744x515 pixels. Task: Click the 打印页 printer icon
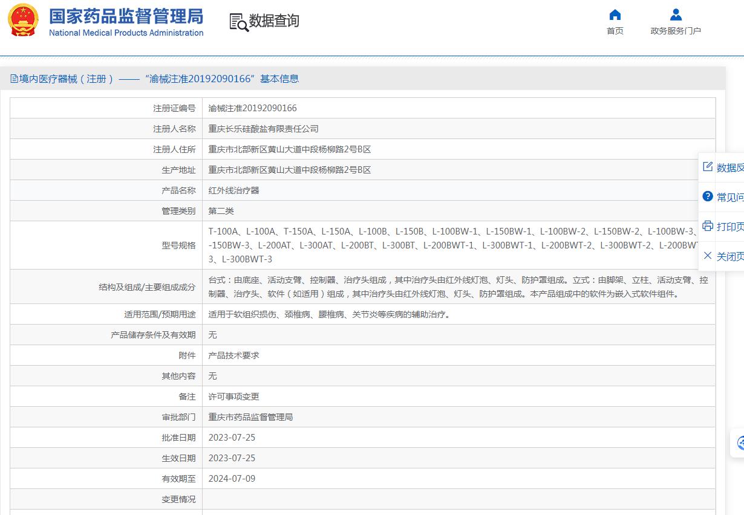tap(708, 226)
